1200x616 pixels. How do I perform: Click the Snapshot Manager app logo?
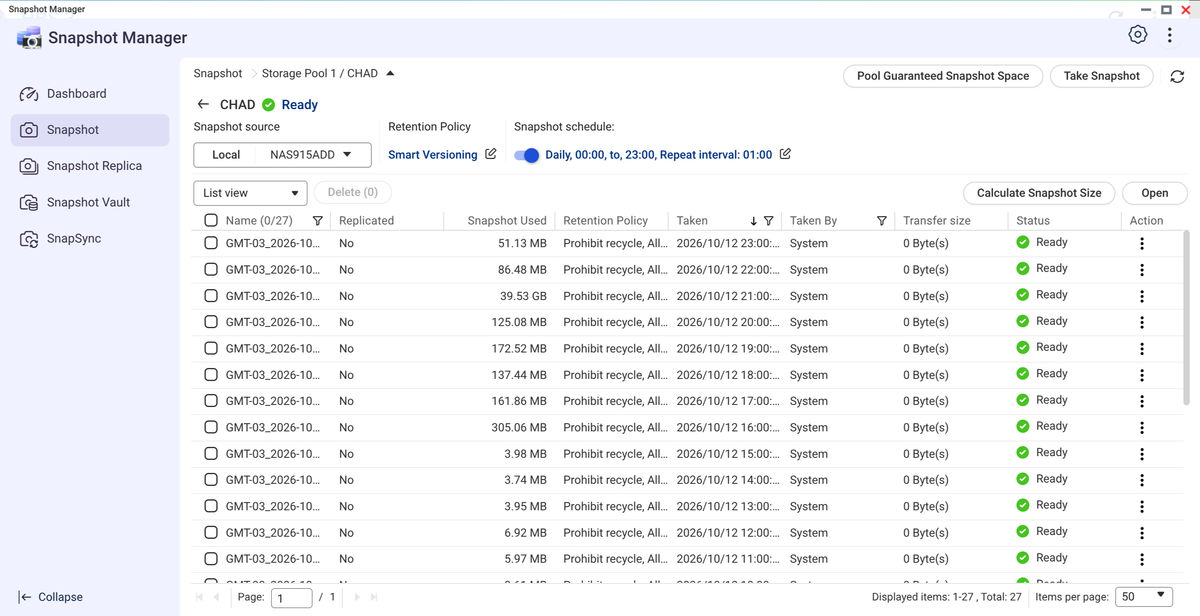click(29, 38)
